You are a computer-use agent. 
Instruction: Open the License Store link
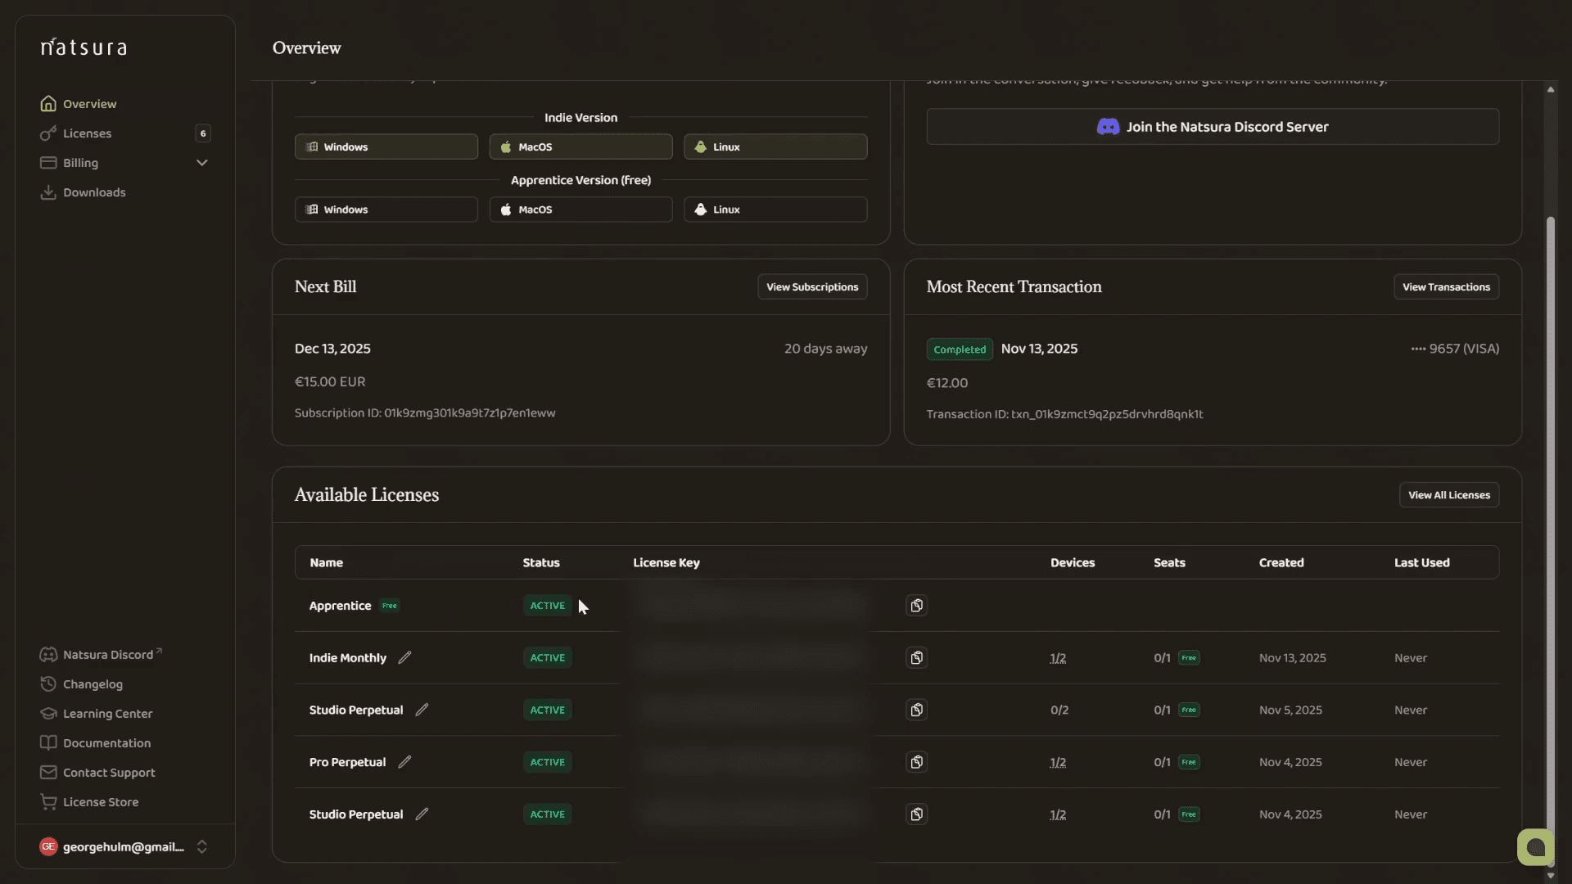100,802
